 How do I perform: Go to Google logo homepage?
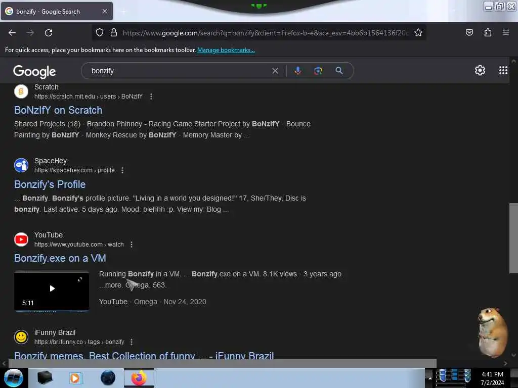tap(34, 71)
